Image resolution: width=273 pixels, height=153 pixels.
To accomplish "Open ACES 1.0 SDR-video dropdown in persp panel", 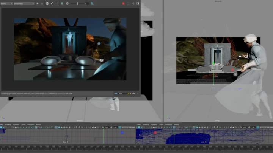I will tap(266, 127).
